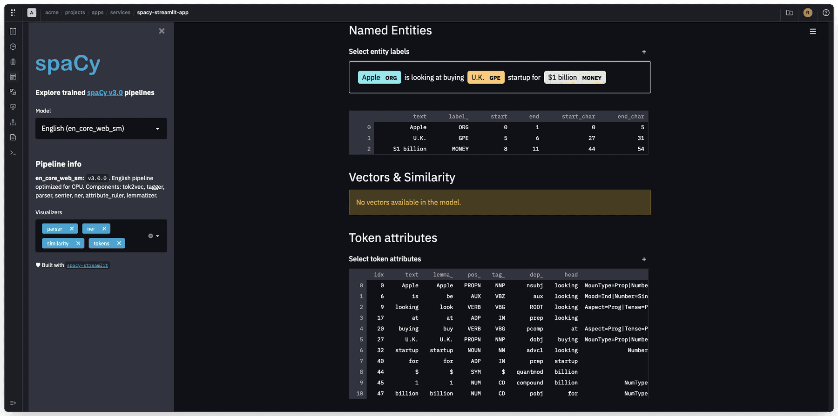The height and width of the screenshot is (416, 838).
Task: Open the folder icon in top bar
Action: (790, 13)
